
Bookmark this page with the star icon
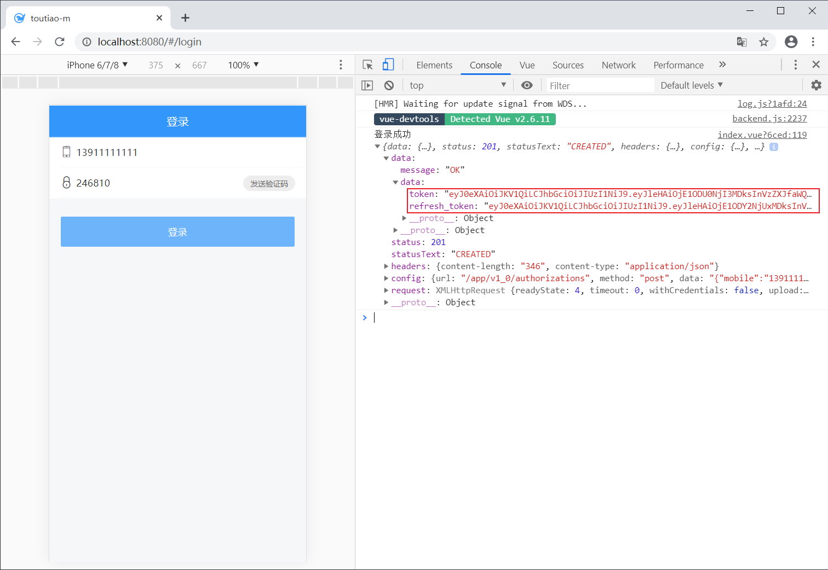[763, 42]
